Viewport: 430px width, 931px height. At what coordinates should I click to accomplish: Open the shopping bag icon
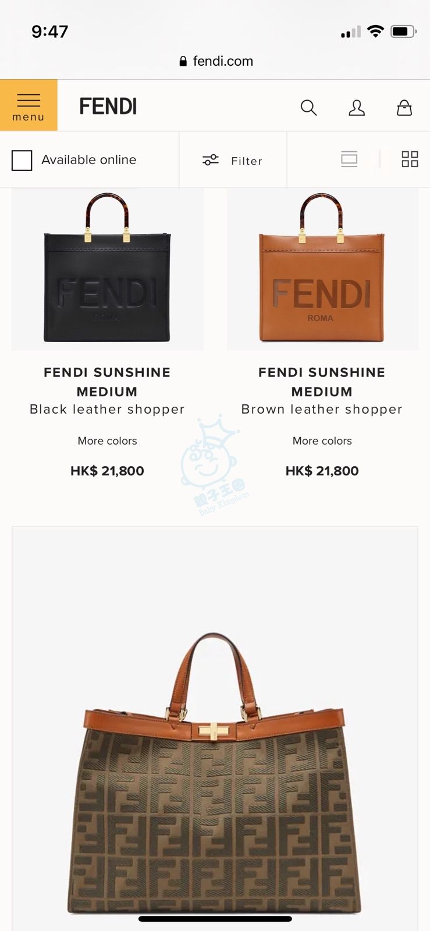(404, 108)
